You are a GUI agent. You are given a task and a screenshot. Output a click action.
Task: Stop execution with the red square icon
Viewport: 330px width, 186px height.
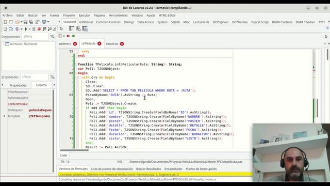(x=39, y=29)
